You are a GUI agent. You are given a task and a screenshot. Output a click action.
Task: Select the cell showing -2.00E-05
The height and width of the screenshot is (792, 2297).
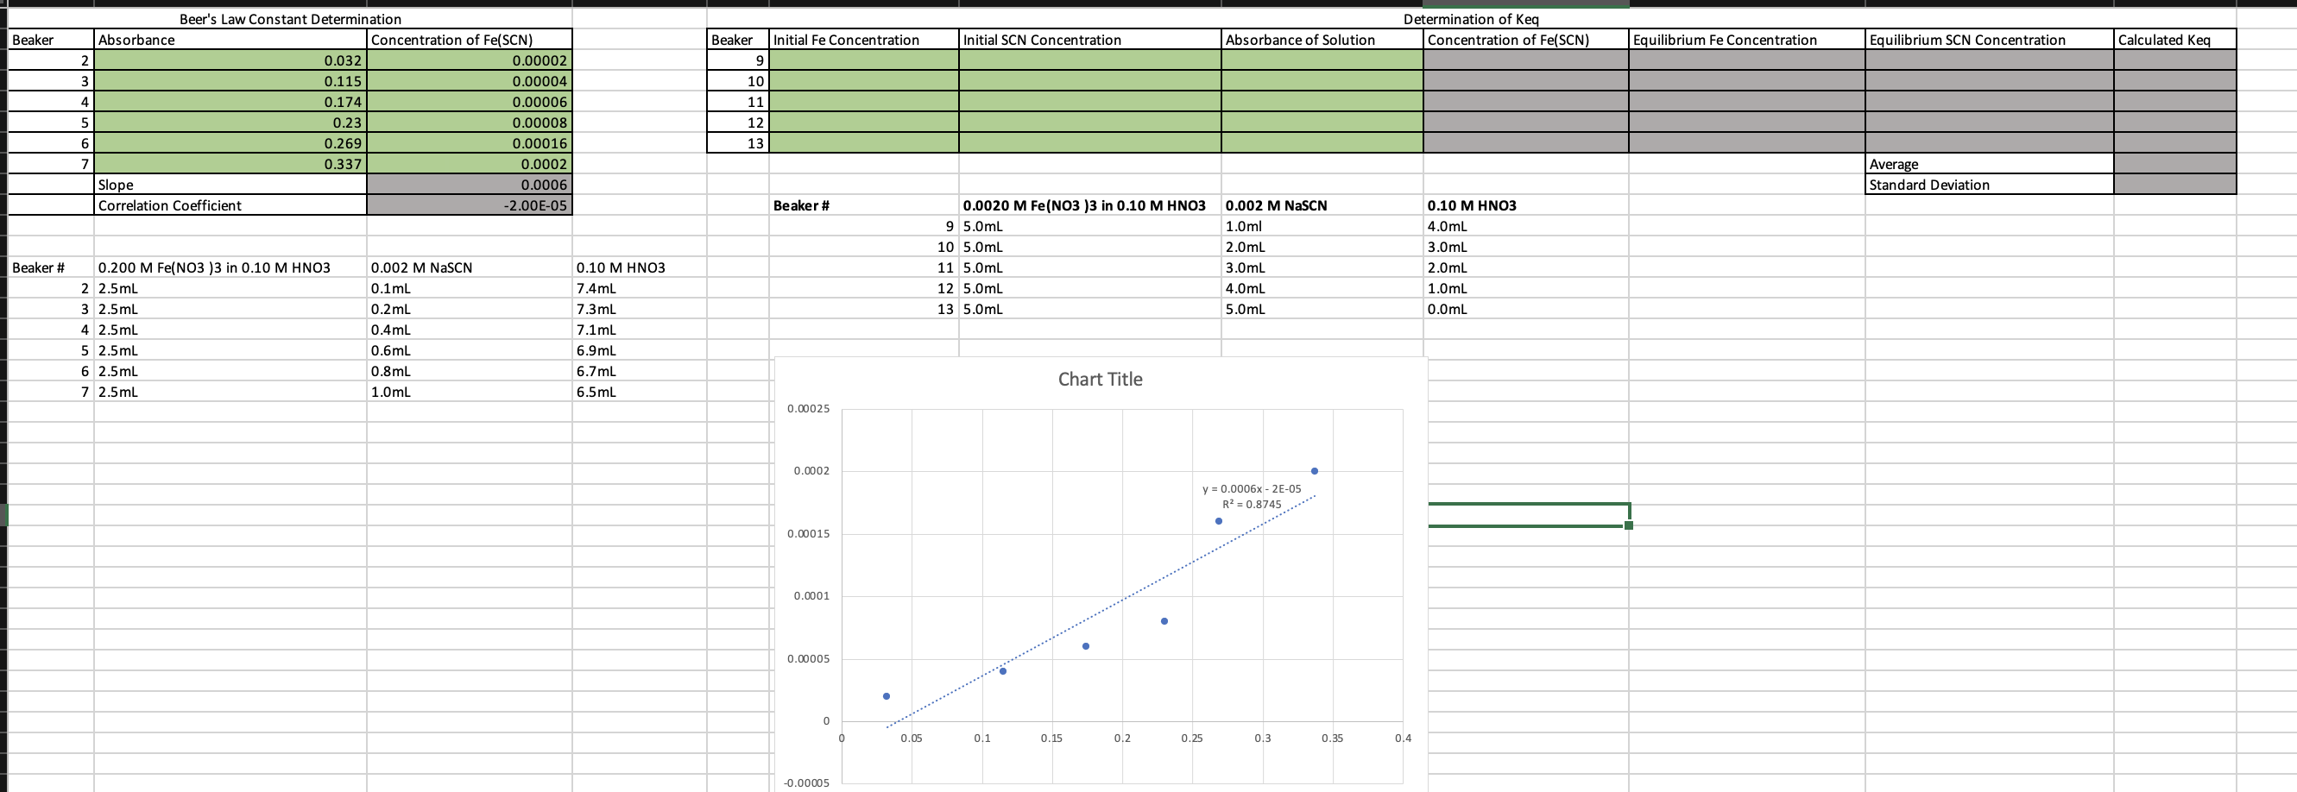(469, 205)
